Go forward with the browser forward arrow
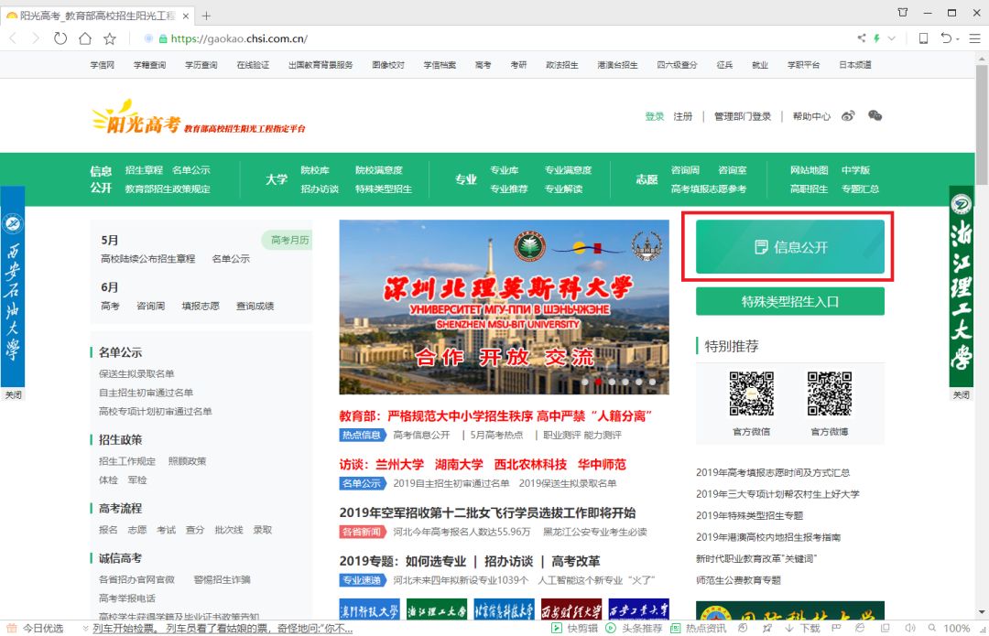This screenshot has width=989, height=636. 36,38
